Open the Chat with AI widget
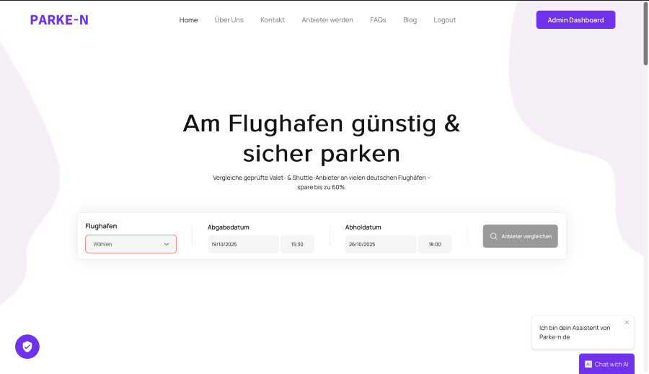Screen dimensions: 649x374 [x=606, y=364]
